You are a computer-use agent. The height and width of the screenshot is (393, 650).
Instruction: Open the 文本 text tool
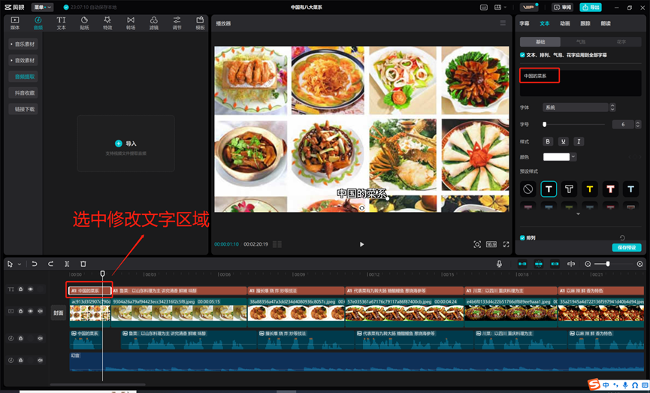pyautogui.click(x=62, y=23)
